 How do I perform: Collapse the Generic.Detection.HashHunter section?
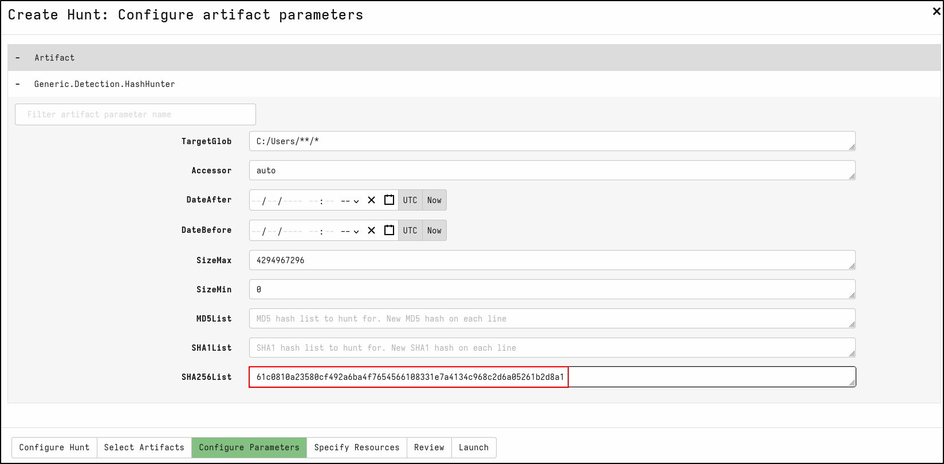click(18, 84)
